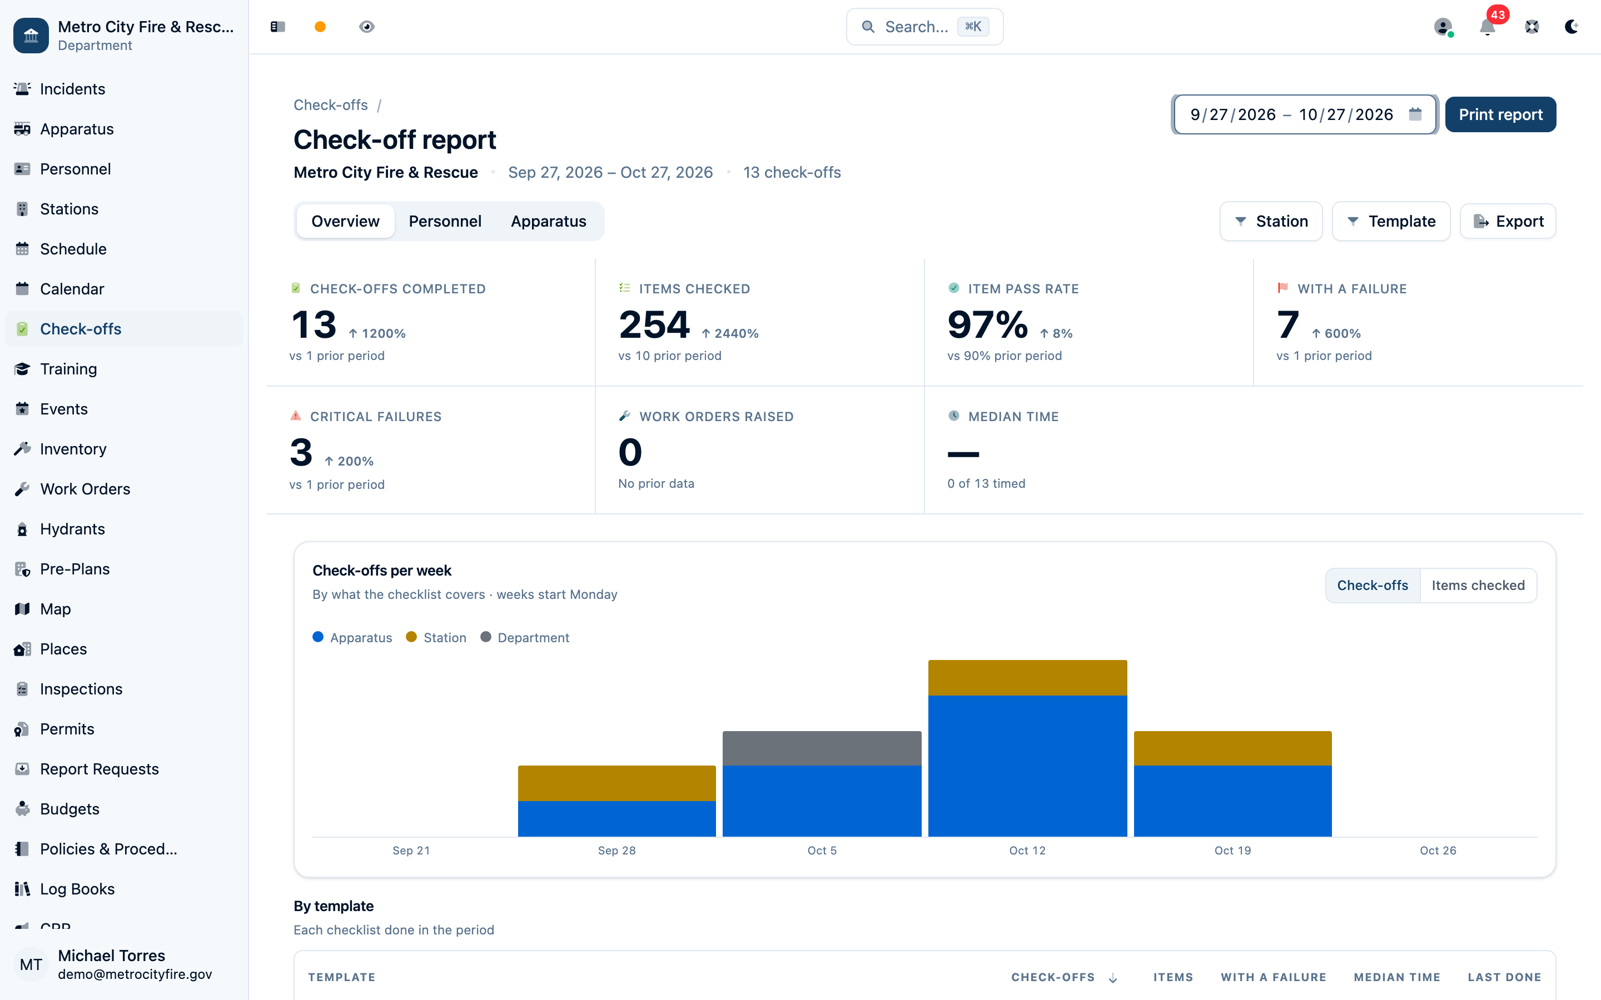
Task: Switch to the Personnel tab
Action: click(445, 221)
